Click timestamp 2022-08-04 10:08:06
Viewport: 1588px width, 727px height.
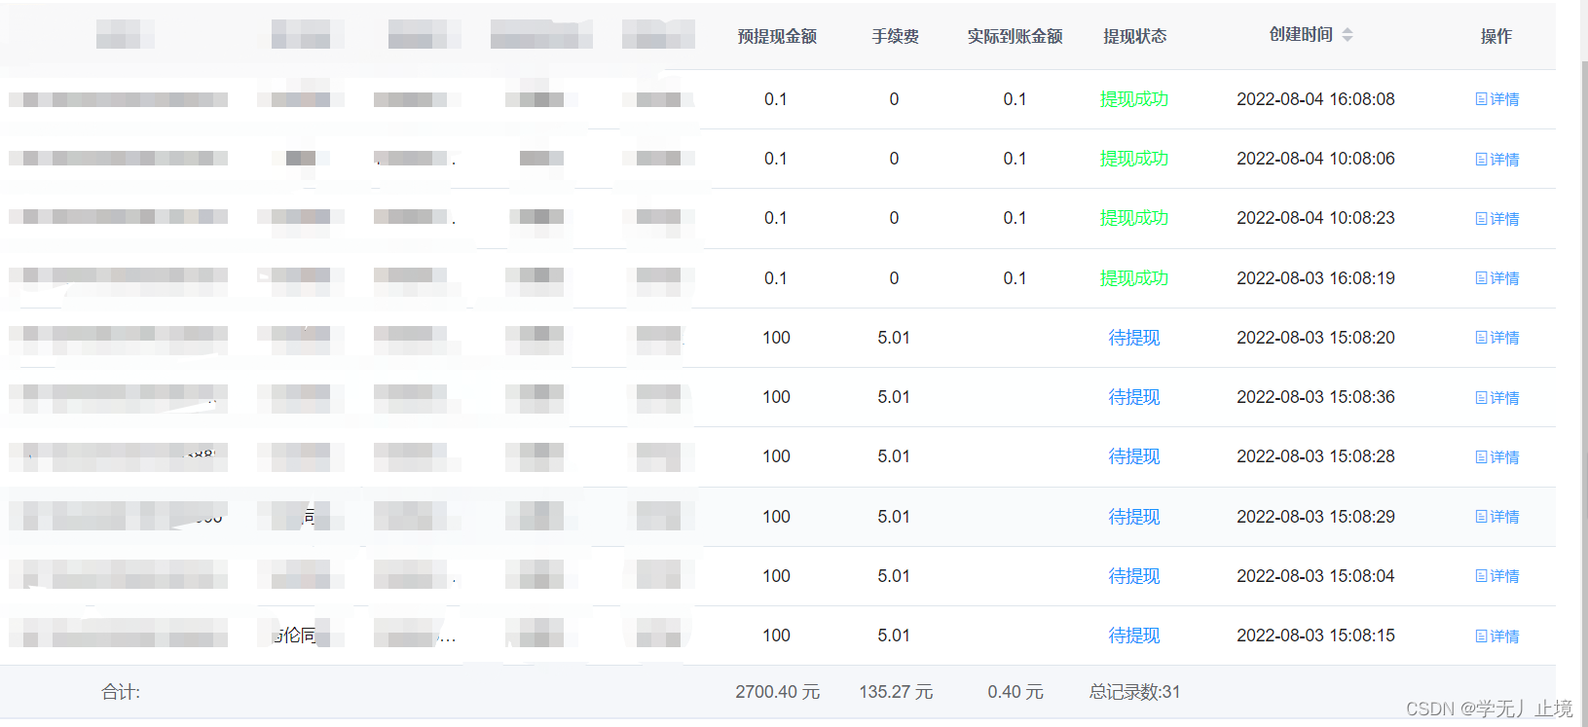click(x=1315, y=159)
